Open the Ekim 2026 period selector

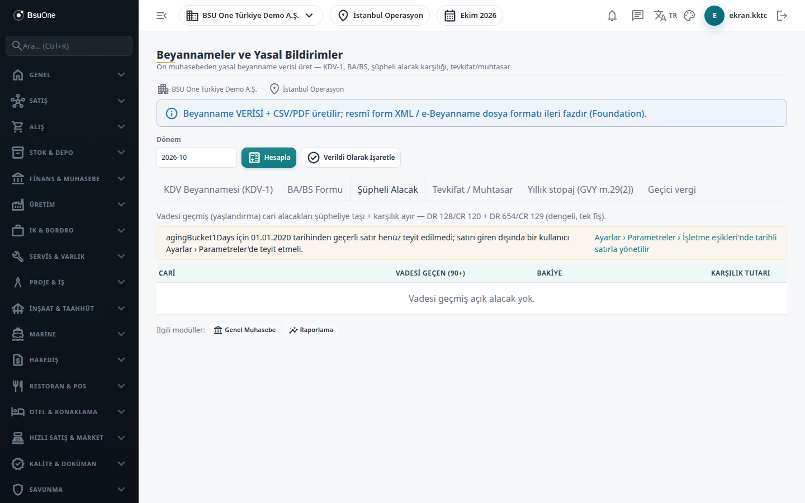[x=470, y=16]
